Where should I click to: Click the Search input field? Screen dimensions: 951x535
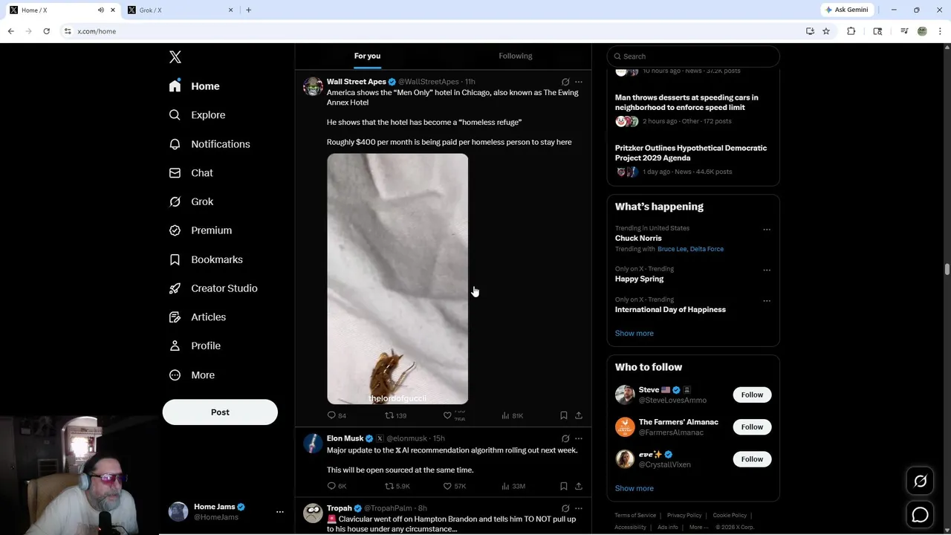tap(693, 56)
